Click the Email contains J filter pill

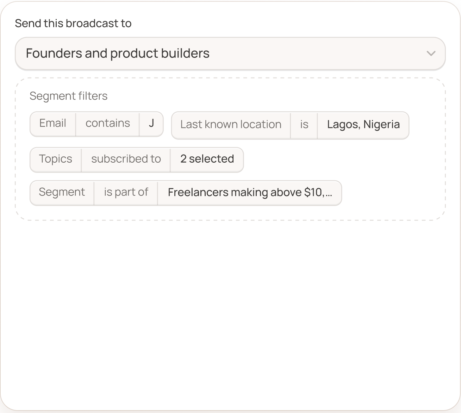click(96, 124)
